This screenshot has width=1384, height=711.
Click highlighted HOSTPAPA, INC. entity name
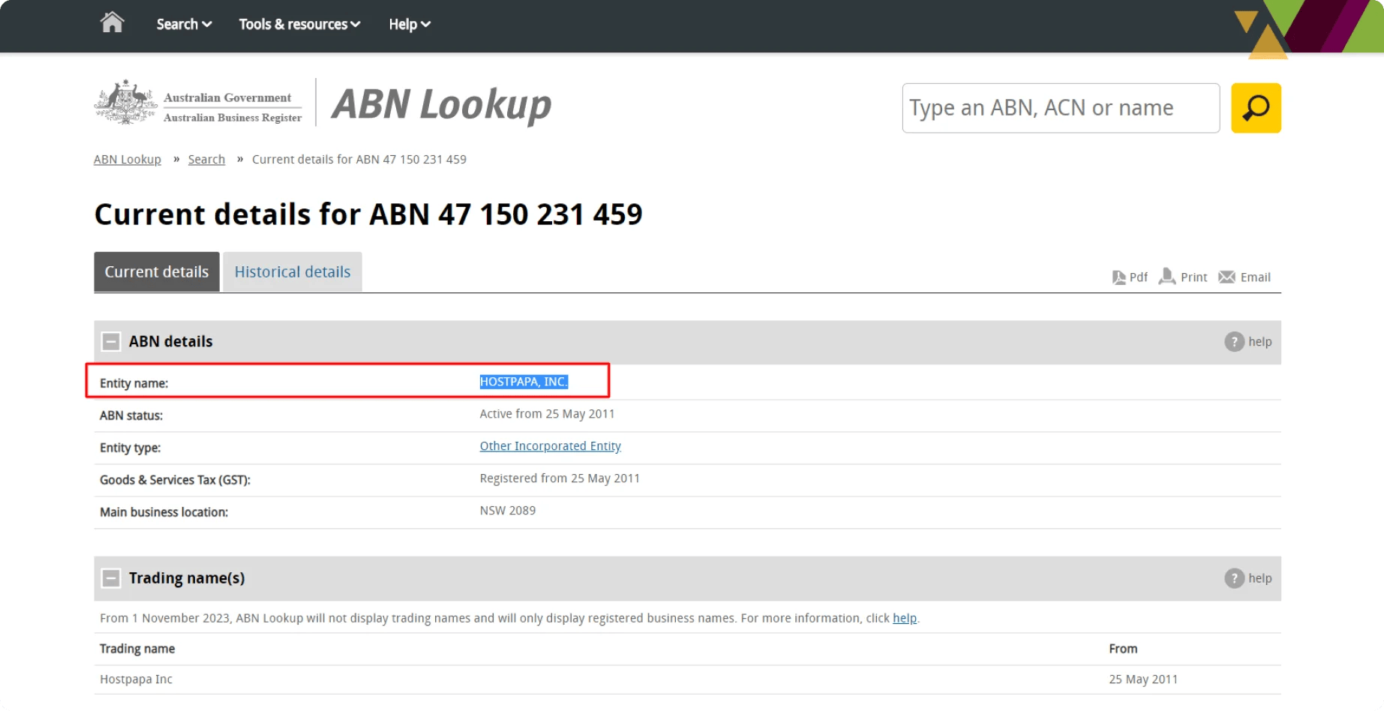[x=524, y=382]
